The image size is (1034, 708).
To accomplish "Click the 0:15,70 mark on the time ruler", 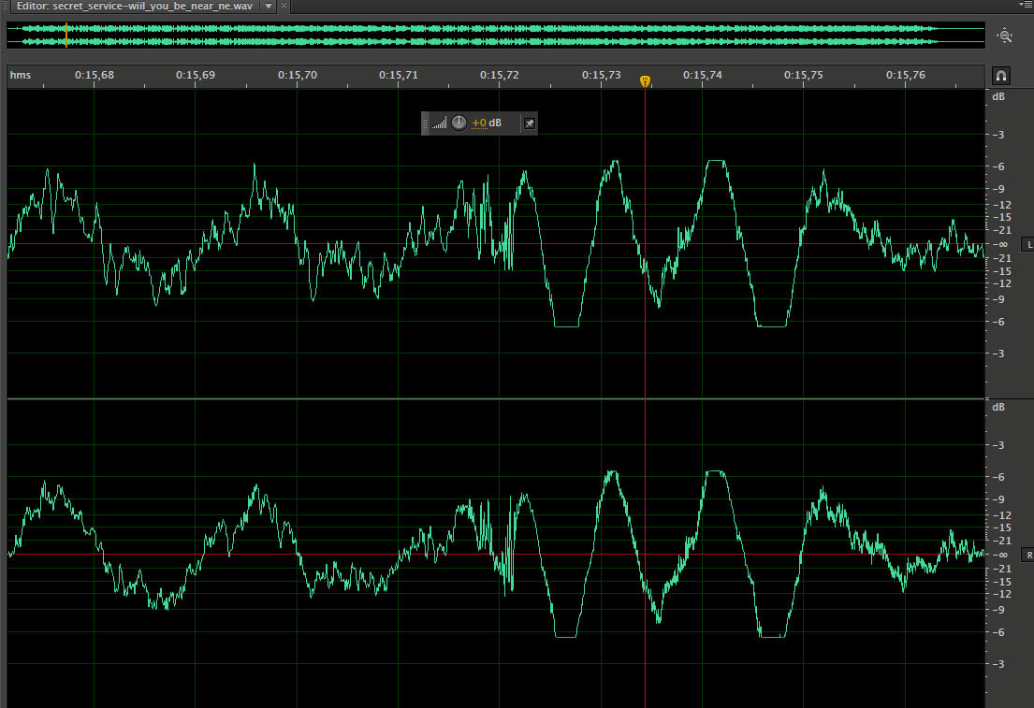I will (x=301, y=75).
